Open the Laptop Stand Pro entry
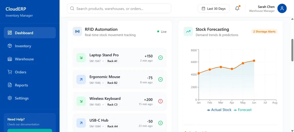Viewport: 294px width, 132px height. 119,58
